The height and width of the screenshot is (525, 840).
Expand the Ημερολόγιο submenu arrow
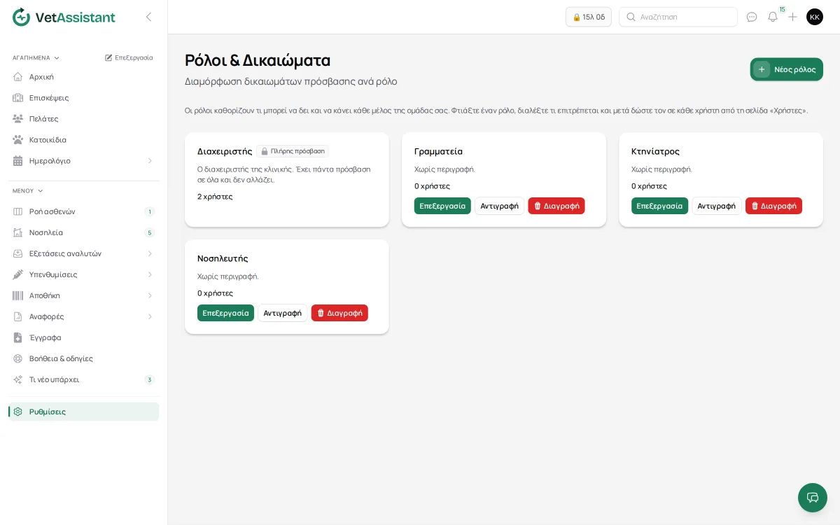coord(150,161)
